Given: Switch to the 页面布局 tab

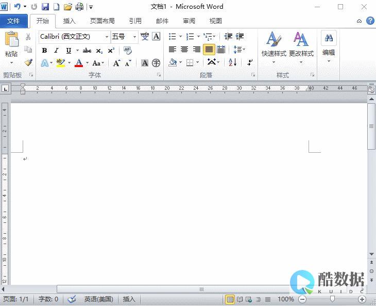Looking at the screenshot, I should point(102,21).
